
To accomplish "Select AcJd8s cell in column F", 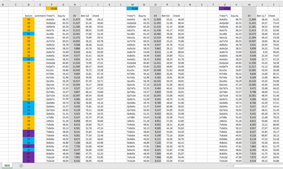I will coord(52,34).
